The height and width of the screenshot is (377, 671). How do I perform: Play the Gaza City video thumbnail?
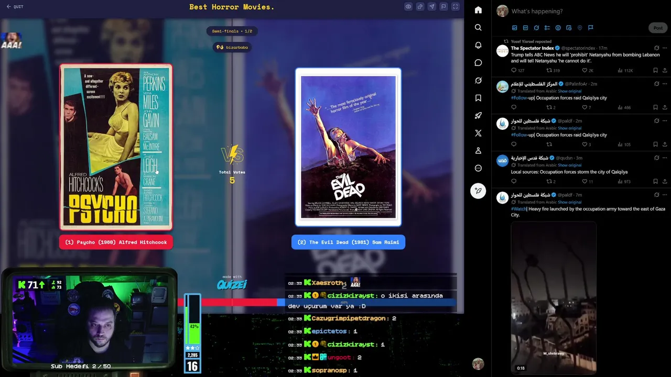(x=554, y=297)
